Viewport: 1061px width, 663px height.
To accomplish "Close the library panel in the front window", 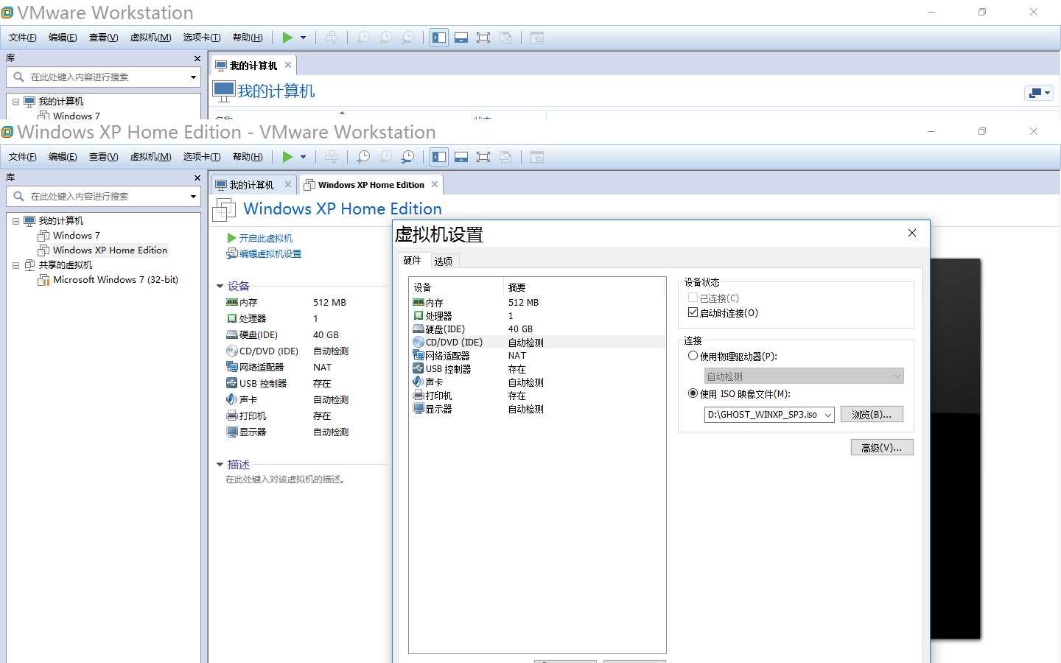I will 197,178.
